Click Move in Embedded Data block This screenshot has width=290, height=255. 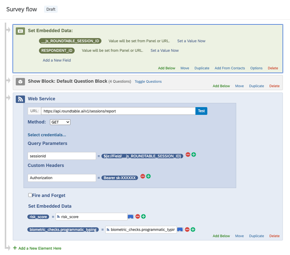tap(185, 68)
